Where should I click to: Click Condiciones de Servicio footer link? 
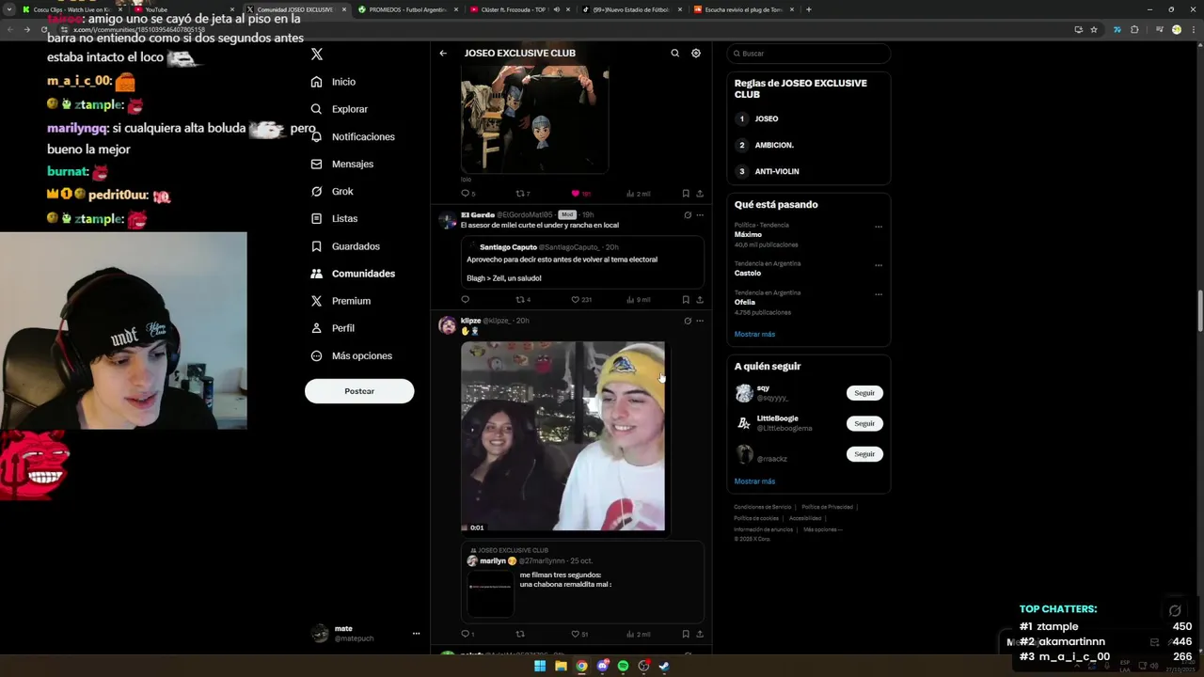click(763, 507)
